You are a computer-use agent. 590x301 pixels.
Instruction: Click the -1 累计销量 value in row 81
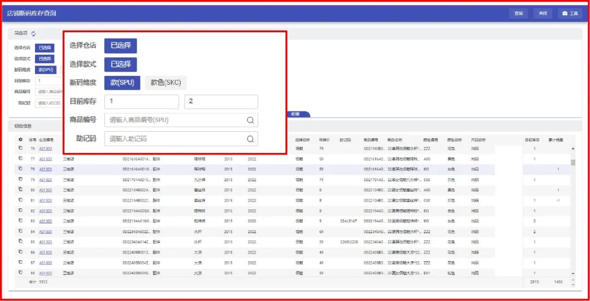point(558,200)
